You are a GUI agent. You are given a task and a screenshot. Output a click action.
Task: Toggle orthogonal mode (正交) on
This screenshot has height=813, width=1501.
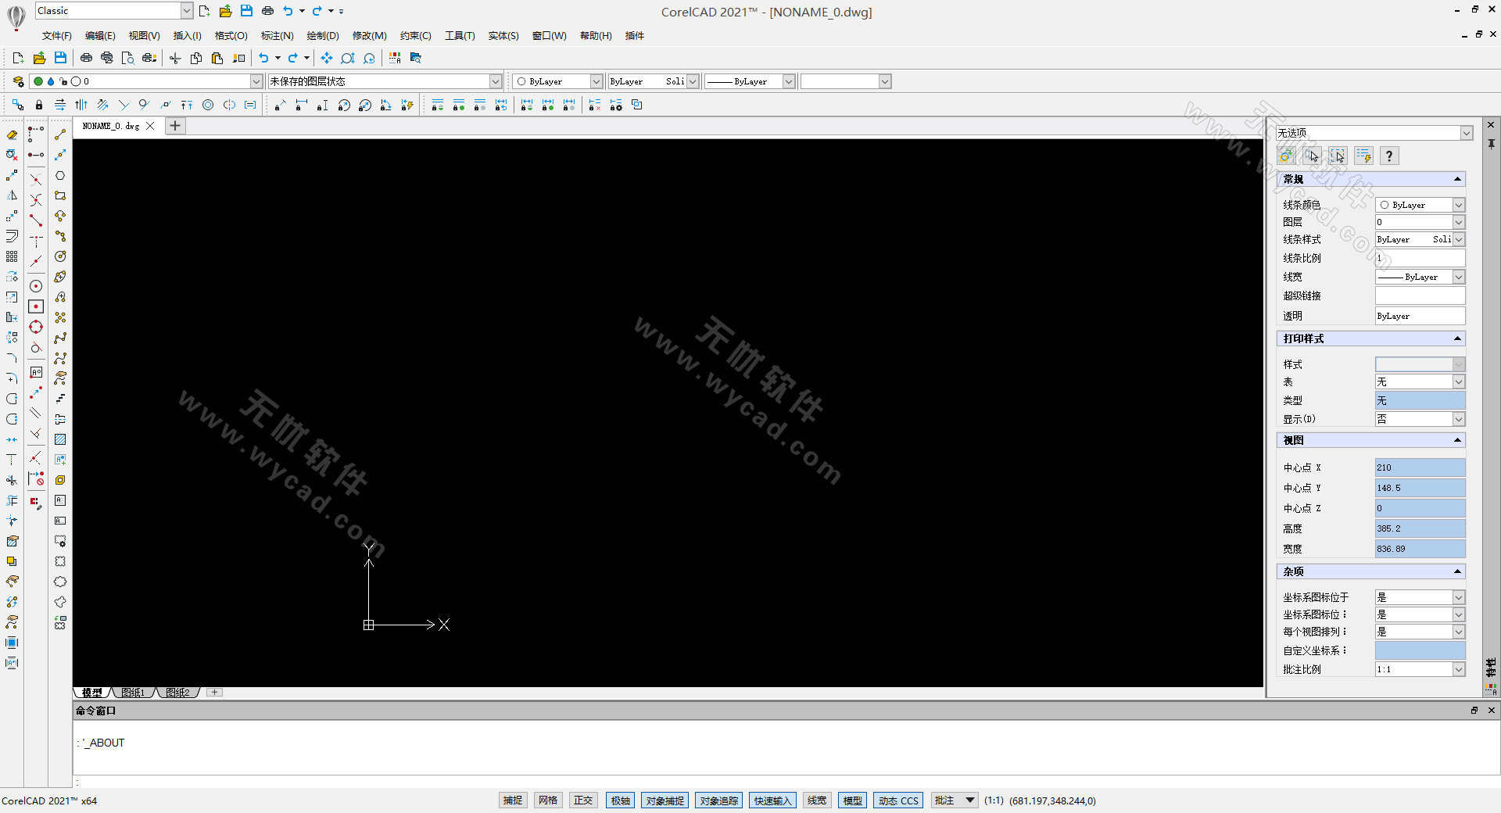coord(583,800)
